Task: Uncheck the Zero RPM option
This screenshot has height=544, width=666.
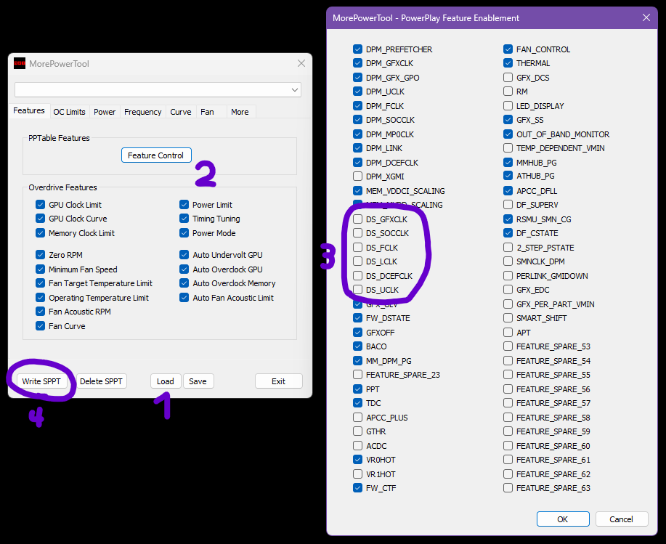Action: 40,255
